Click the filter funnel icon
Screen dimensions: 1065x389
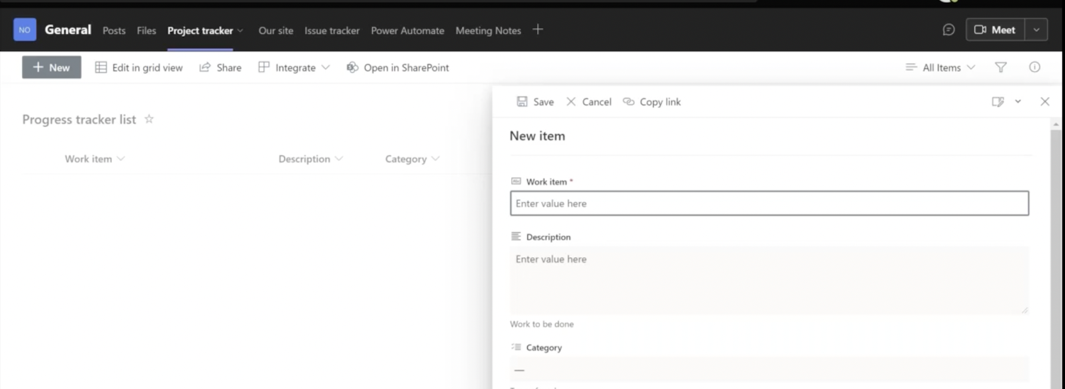click(x=1000, y=67)
